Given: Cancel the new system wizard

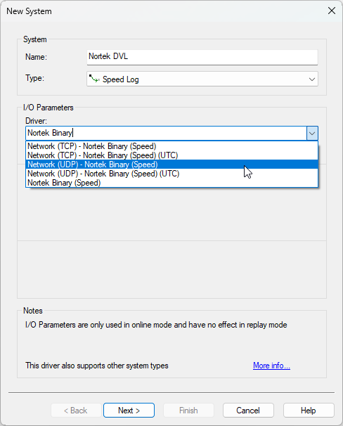Looking at the screenshot, I should (248, 411).
